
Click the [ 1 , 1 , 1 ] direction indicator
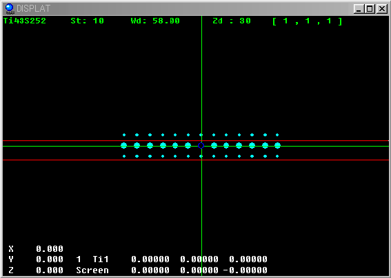pyautogui.click(x=308, y=21)
